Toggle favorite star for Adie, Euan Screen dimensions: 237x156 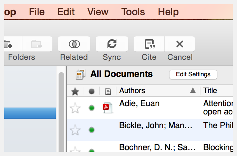point(75,108)
